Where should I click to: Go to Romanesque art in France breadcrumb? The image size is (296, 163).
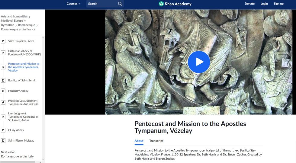pos(18,29)
